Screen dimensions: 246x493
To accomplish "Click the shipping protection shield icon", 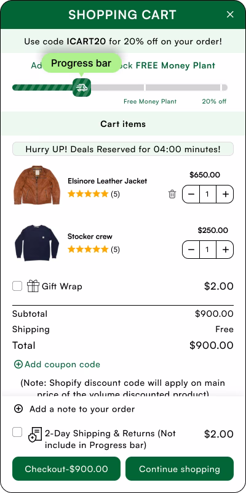I will click(x=35, y=435).
